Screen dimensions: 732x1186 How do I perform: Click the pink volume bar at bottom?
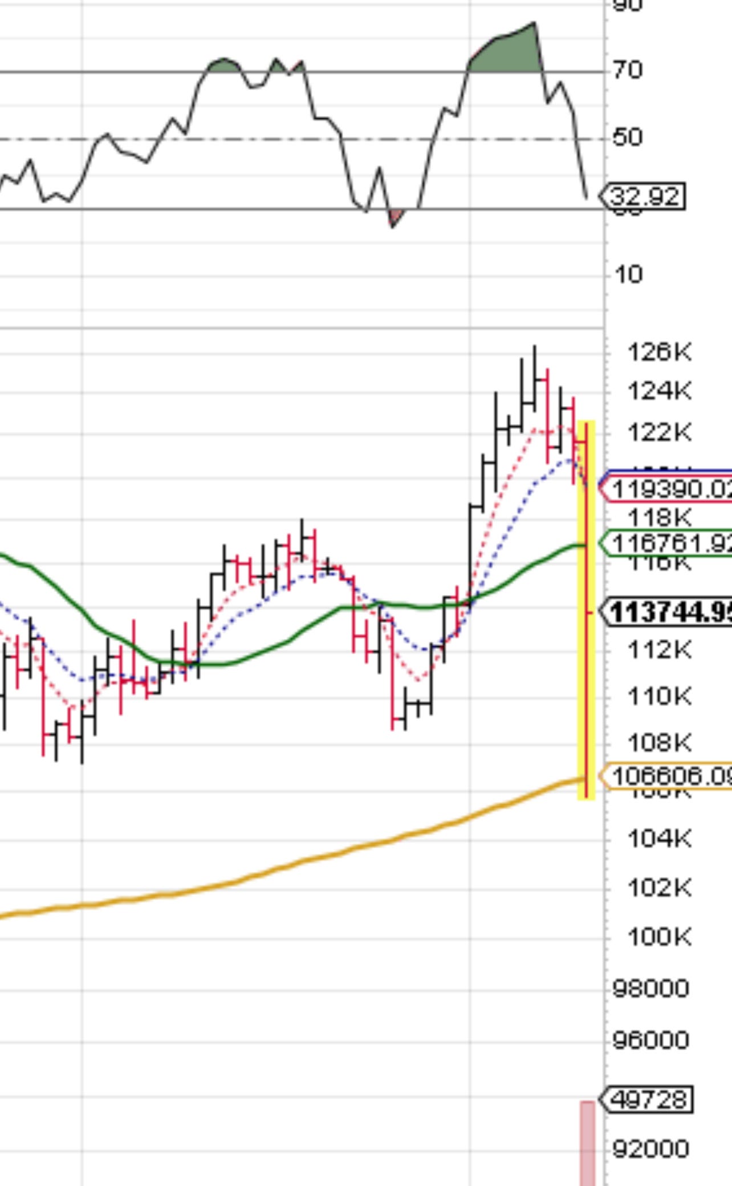[x=587, y=1143]
